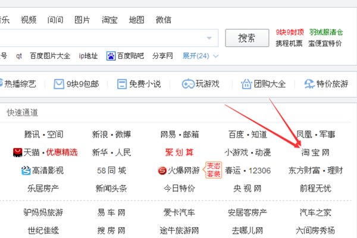Switch to the 图片 search tab

pos(82,20)
